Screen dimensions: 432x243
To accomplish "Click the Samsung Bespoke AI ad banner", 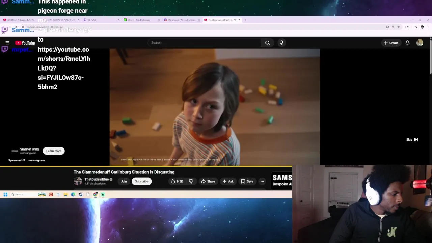I will tap(282, 181).
